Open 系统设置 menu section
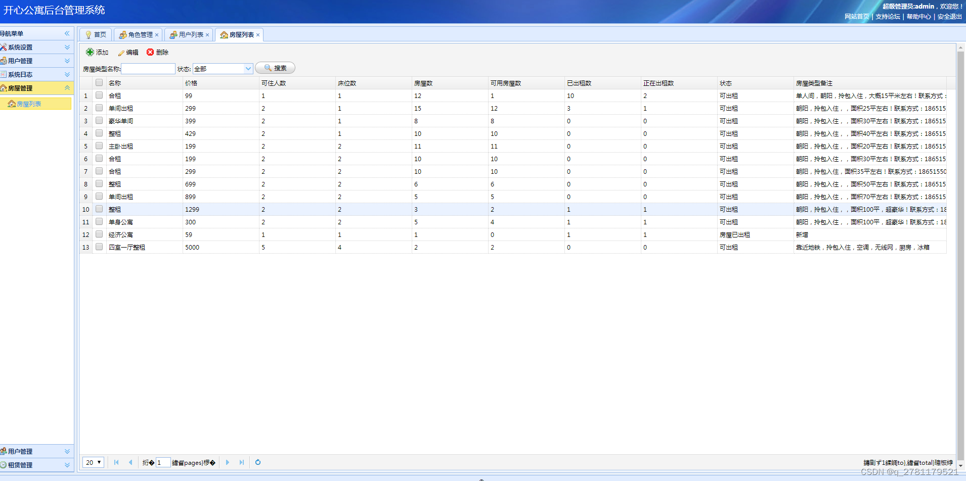 point(36,47)
